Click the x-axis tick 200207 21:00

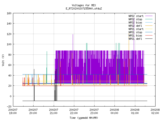coord(53,111)
